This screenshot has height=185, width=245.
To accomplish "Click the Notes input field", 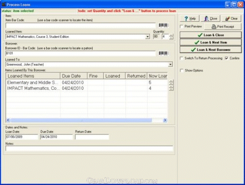I will click(89, 149).
